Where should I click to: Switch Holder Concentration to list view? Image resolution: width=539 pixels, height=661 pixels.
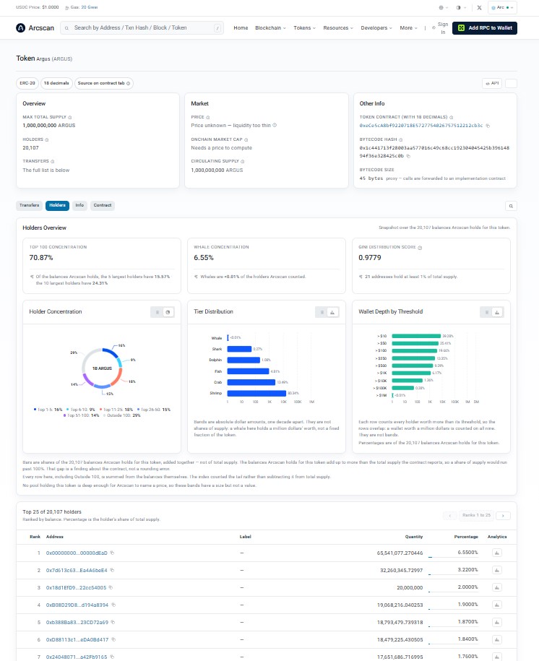pos(158,312)
